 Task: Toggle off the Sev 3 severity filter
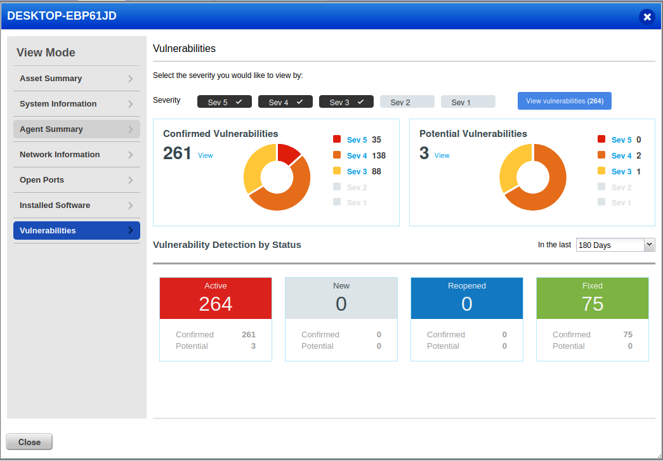point(346,102)
